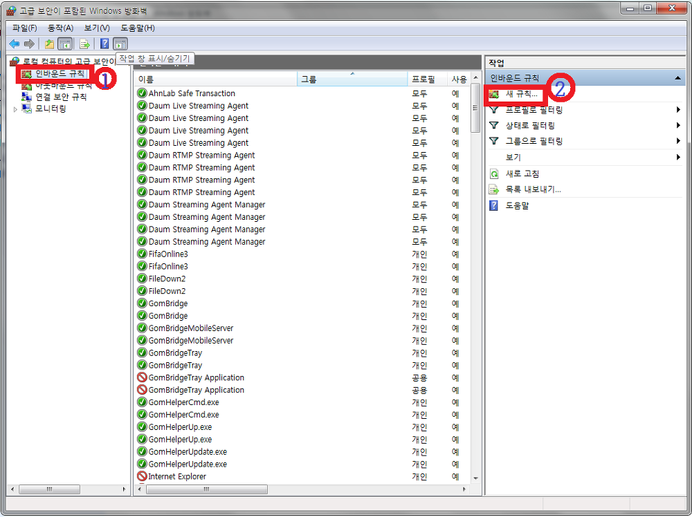
Task: Click the export list toolbar icon
Action: pos(84,44)
